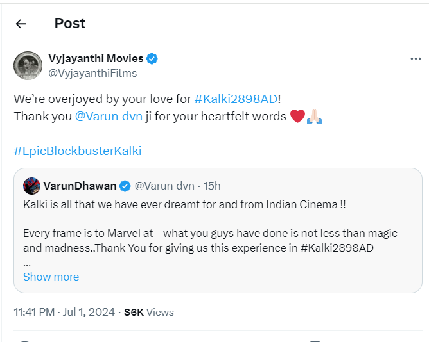Click the VarunDhawan name in quoted post

pos(80,186)
